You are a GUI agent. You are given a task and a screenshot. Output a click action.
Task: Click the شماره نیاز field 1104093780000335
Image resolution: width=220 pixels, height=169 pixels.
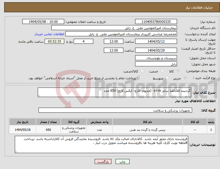[156, 22]
